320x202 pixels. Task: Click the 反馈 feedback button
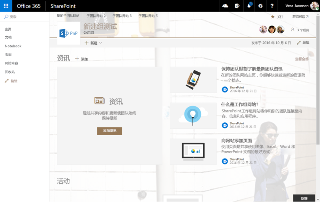coord(304,198)
